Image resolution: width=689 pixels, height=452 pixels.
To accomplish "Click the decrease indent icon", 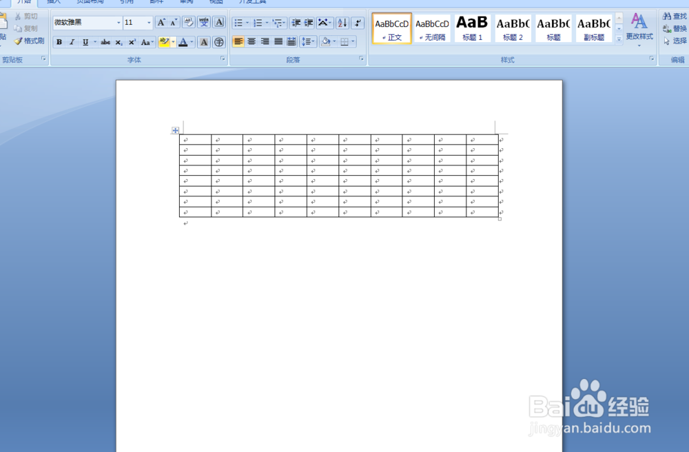I will [x=296, y=23].
